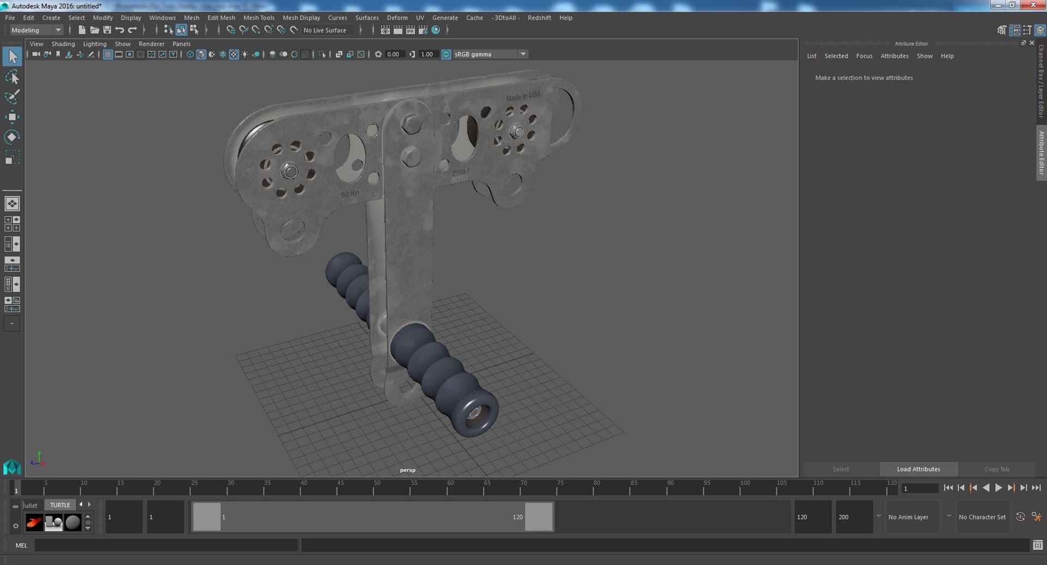Image resolution: width=1047 pixels, height=565 pixels.
Task: Play the animation forwards
Action: [x=998, y=488]
